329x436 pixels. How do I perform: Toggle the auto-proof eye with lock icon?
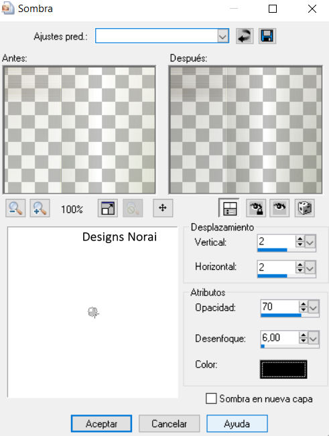(256, 208)
